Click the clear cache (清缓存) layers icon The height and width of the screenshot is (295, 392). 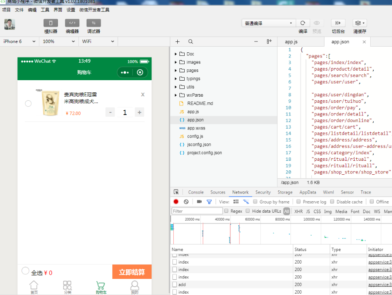(359, 23)
